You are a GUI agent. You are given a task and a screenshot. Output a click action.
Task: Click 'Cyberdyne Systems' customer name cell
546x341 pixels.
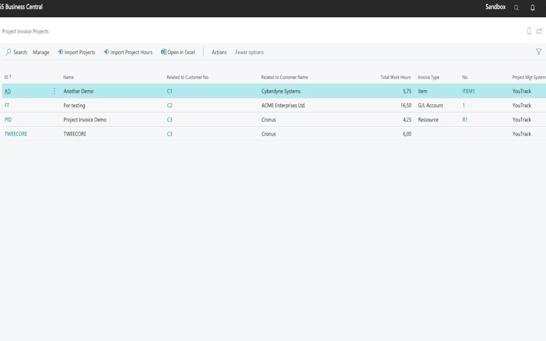point(281,91)
